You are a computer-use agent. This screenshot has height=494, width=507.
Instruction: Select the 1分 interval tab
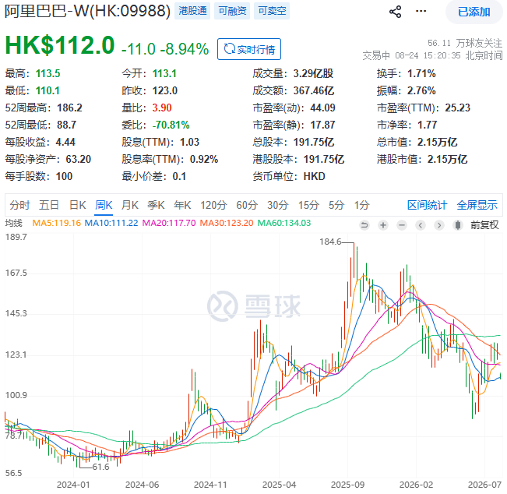coord(361,205)
